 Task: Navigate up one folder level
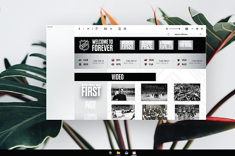pos(88,29)
